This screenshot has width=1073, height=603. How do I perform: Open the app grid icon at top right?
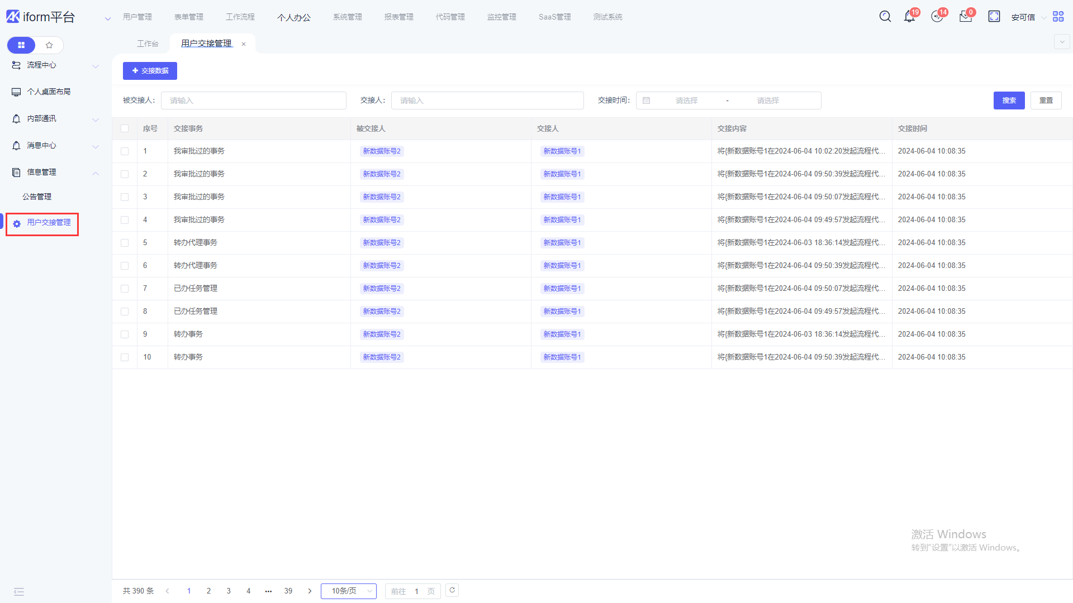[1058, 16]
